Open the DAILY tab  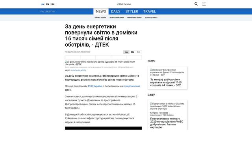(x=115, y=11)
